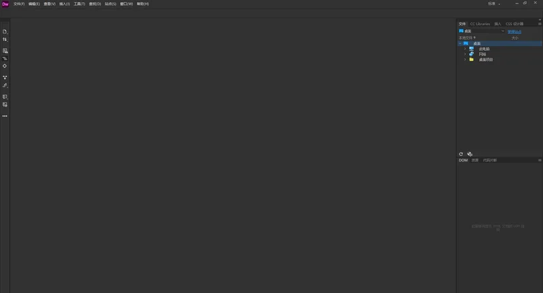
Task: Click the Expand All code icon
Action: 5,77
